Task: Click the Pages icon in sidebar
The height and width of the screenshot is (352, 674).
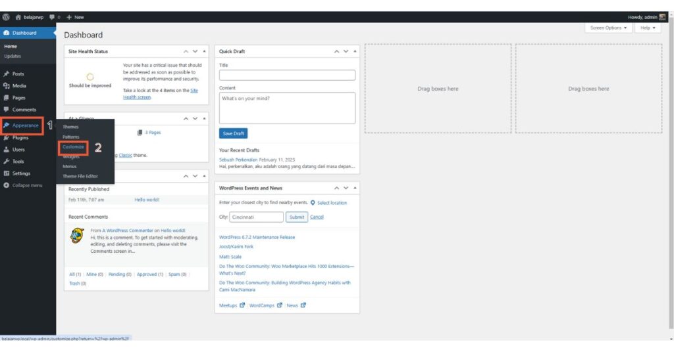Action: click(6, 98)
